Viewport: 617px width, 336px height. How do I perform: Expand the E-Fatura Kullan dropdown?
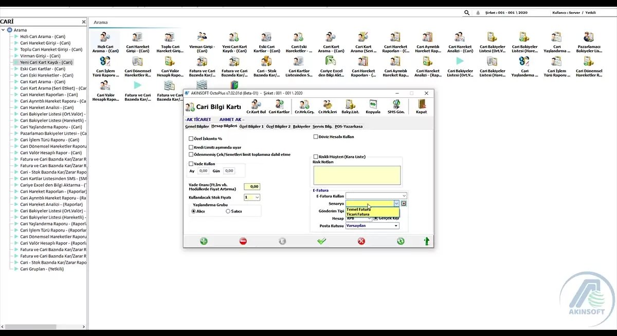pyautogui.click(x=404, y=196)
